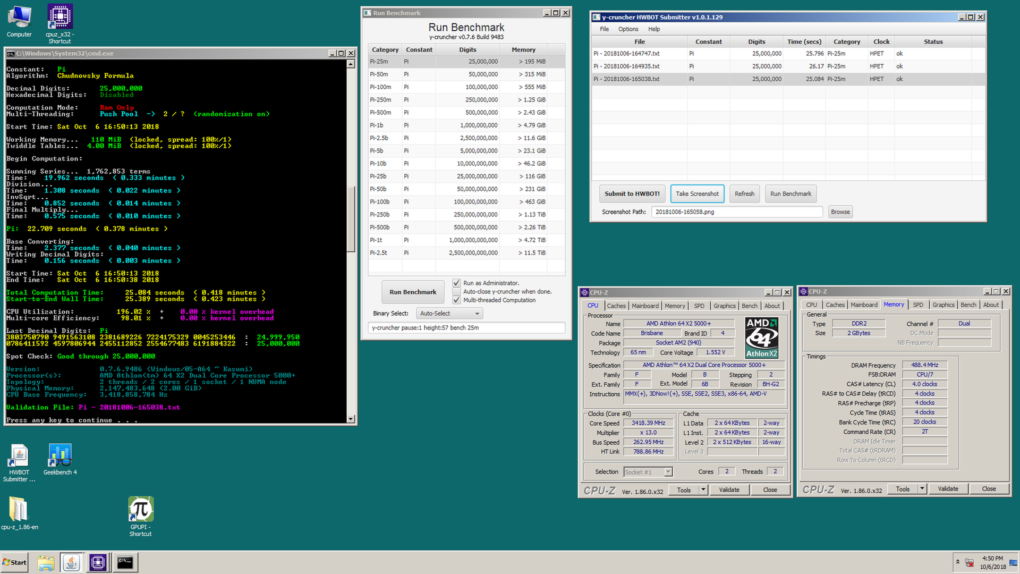The image size is (1020, 574).
Task: Click Tools button in right CPU-Z window
Action: coord(903,488)
